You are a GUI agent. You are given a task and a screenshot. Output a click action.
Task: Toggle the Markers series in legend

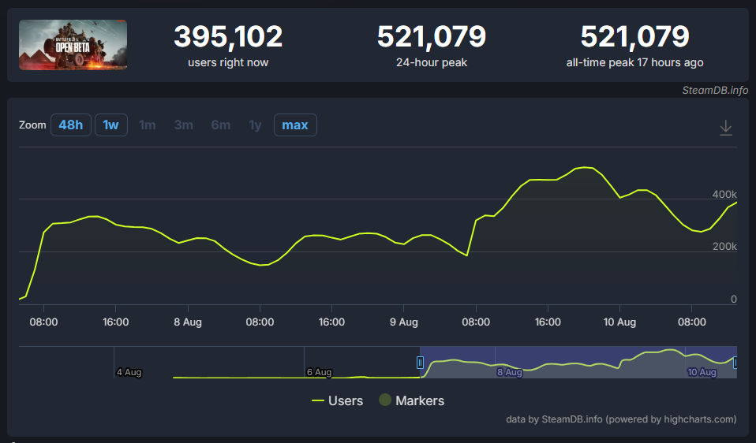coord(412,400)
